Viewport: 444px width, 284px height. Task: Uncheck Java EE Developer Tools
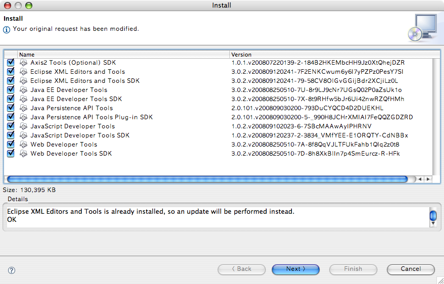click(x=11, y=89)
